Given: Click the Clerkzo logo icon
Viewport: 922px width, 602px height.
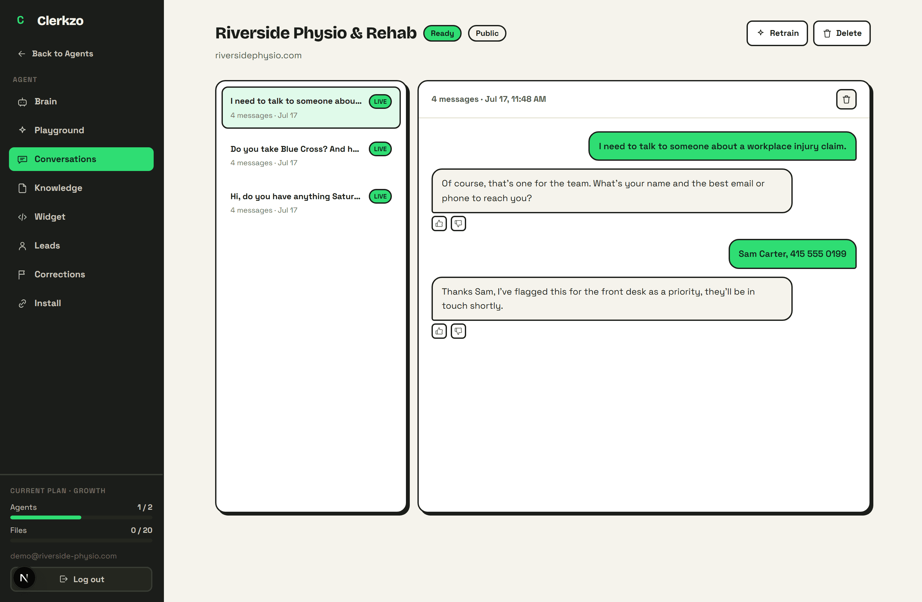Looking at the screenshot, I should [x=20, y=20].
